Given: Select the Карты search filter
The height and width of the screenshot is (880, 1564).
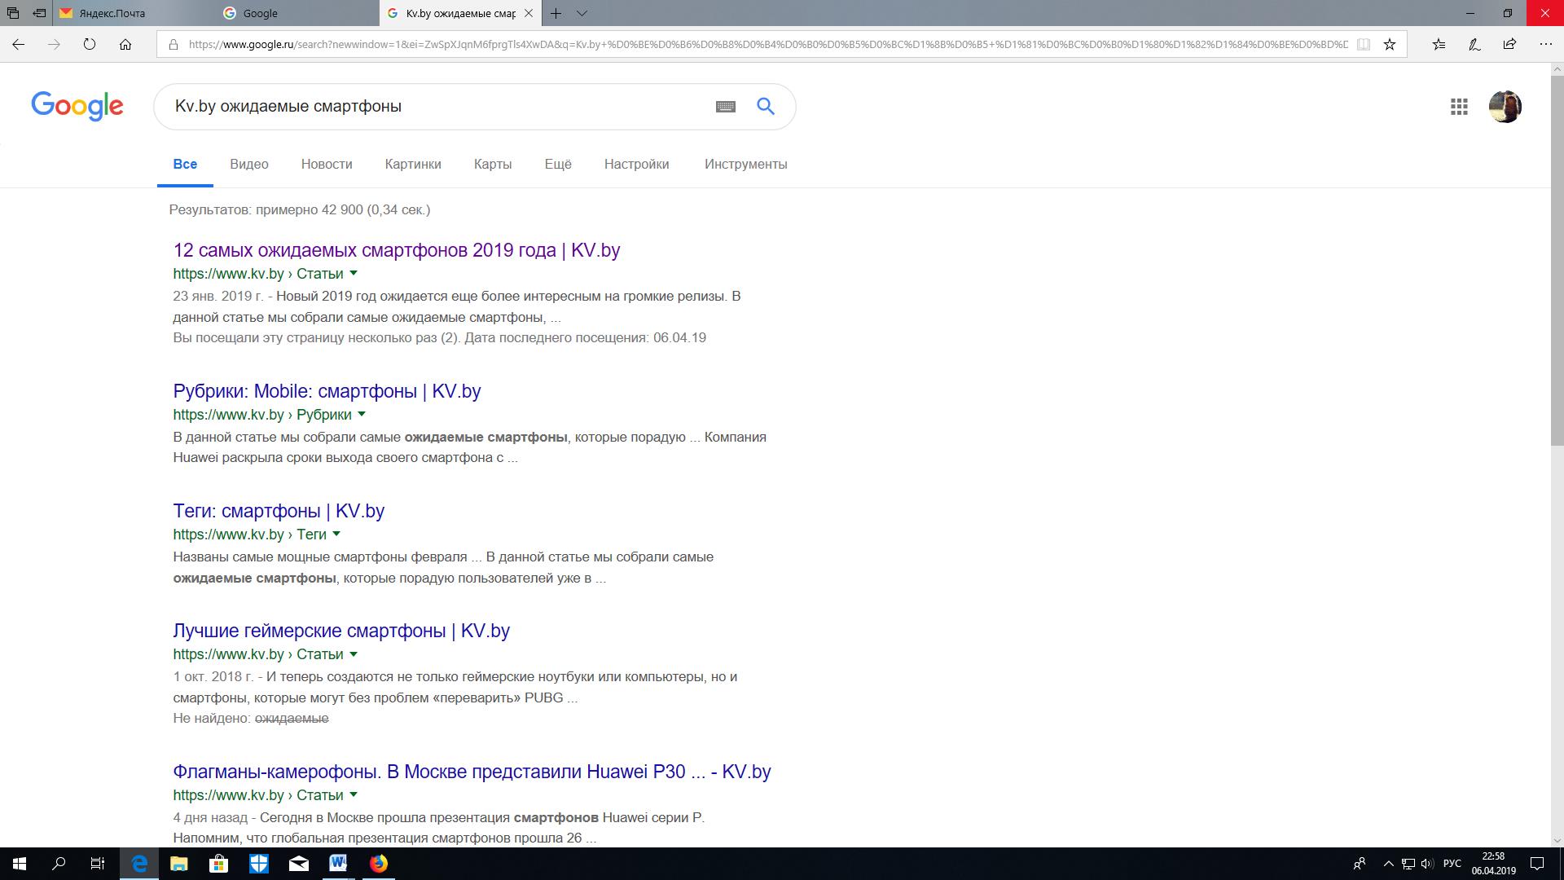Looking at the screenshot, I should tap(493, 164).
